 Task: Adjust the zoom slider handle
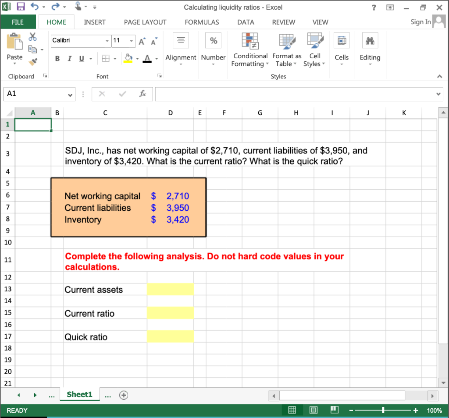tap(383, 410)
